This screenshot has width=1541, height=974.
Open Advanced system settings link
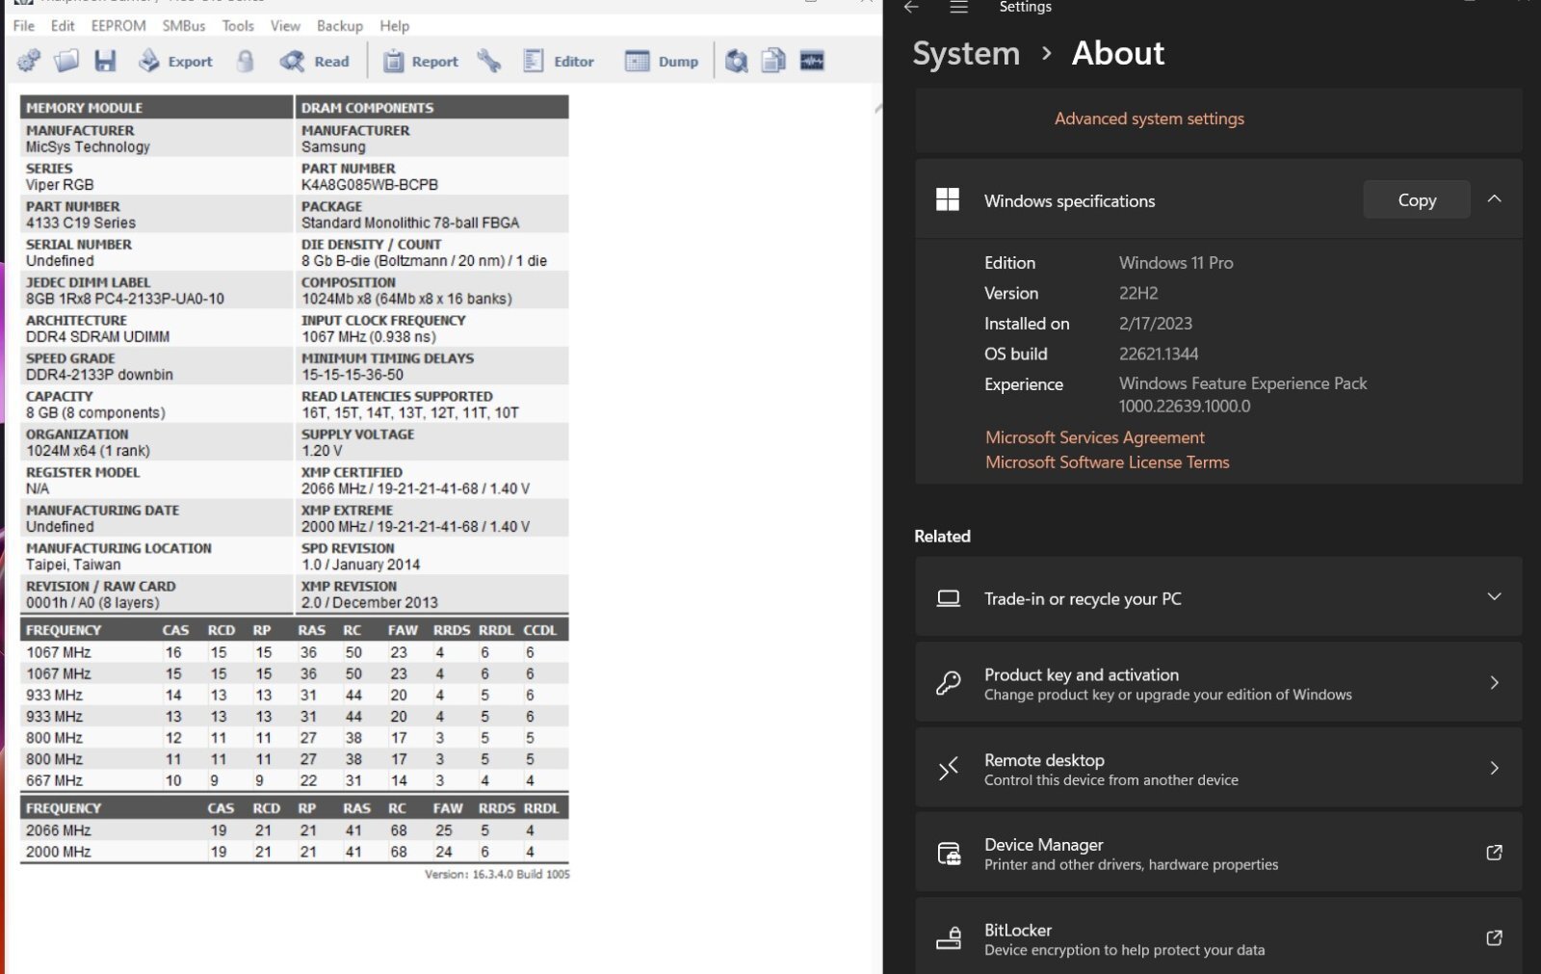pyautogui.click(x=1148, y=118)
